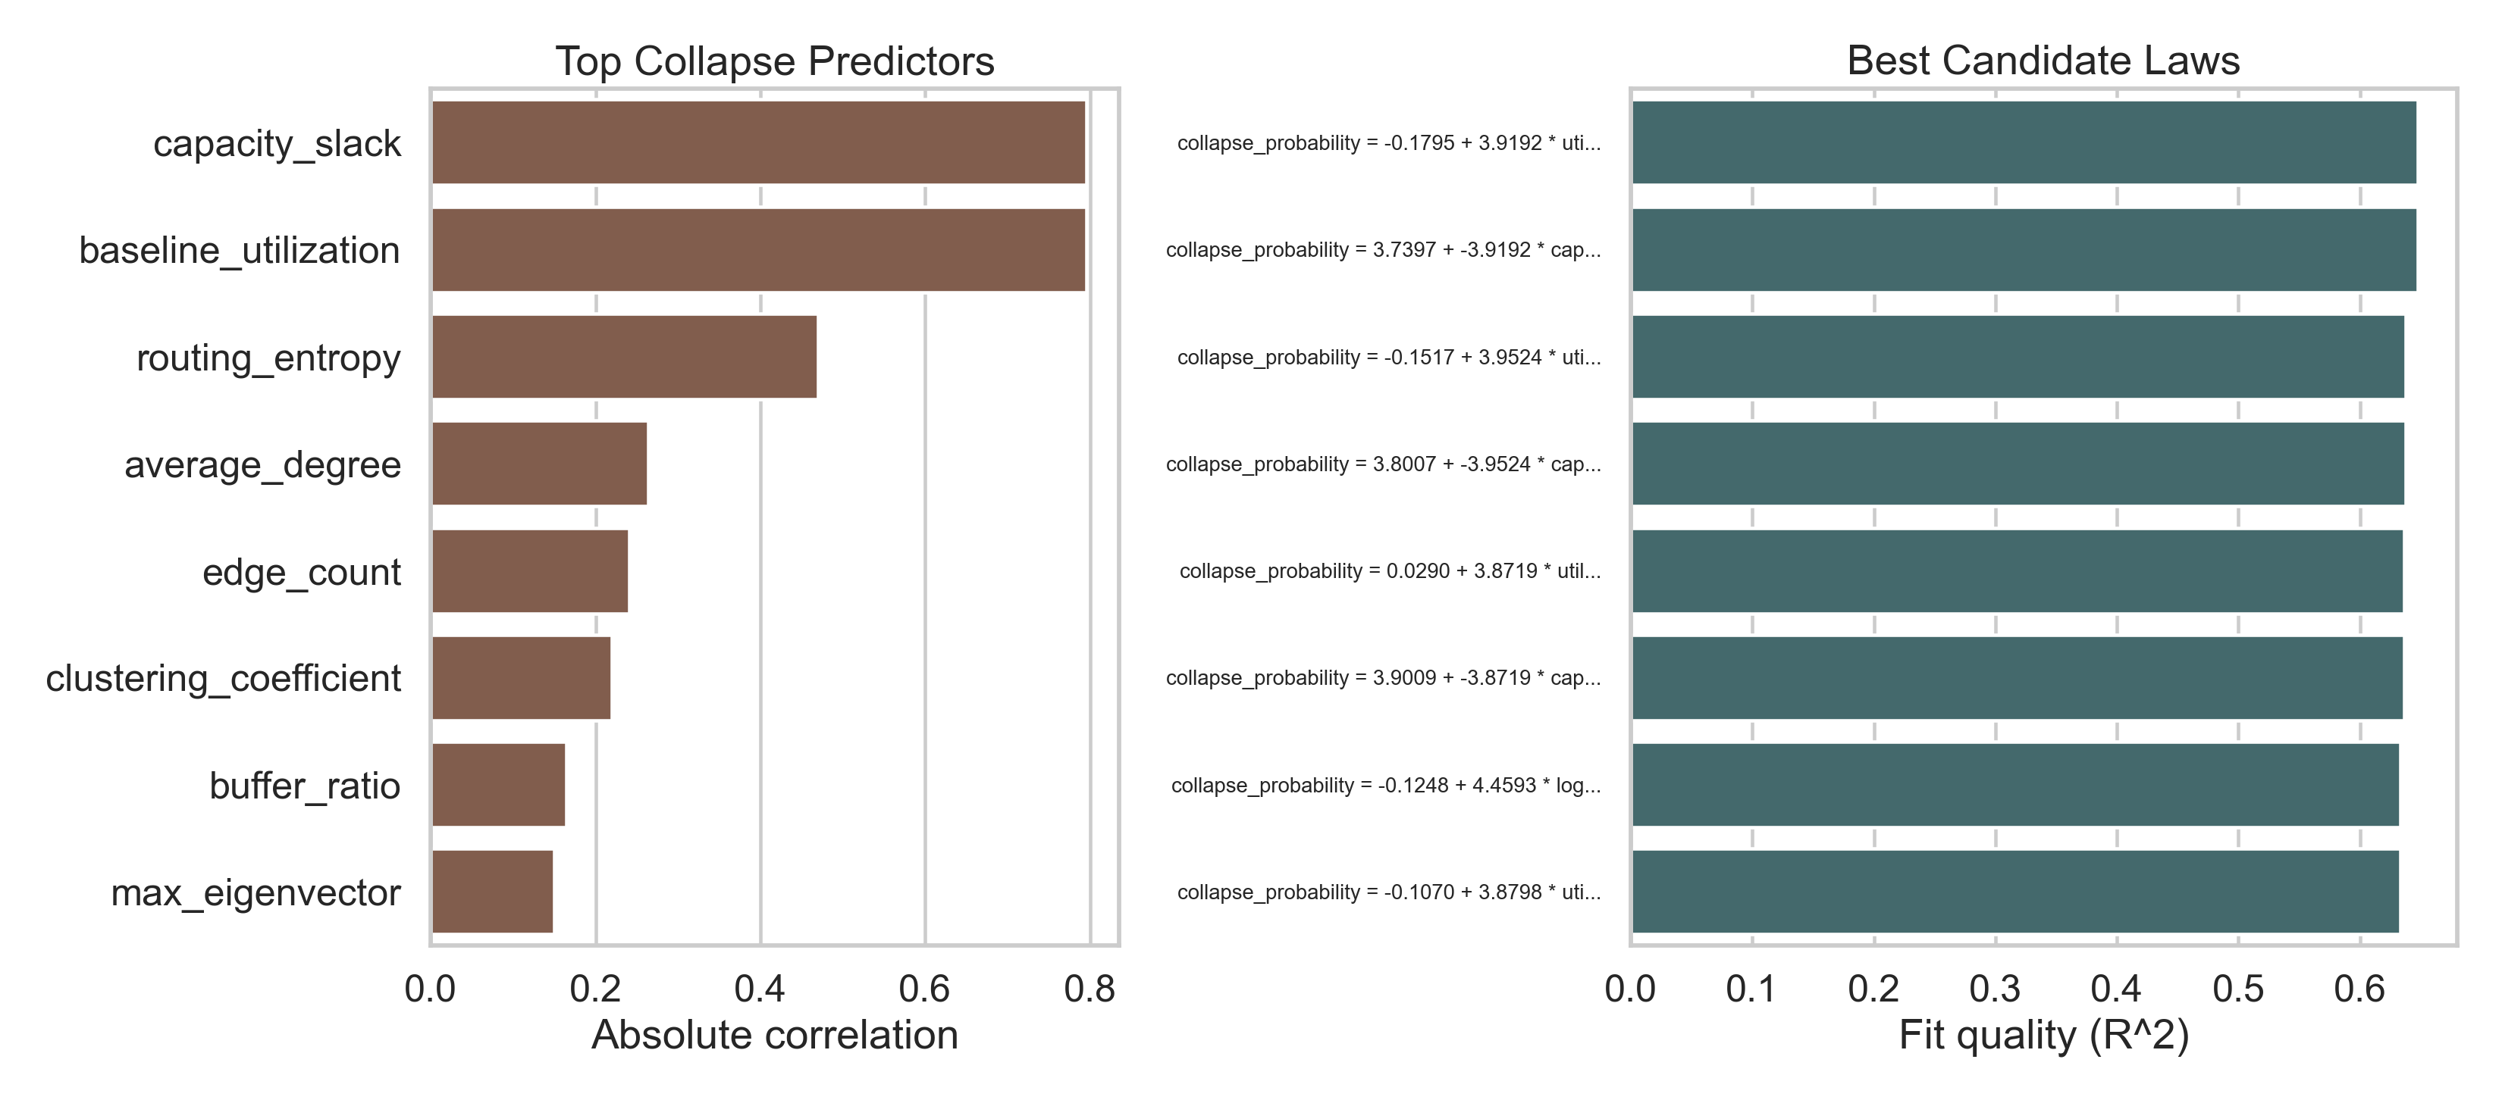
Task: Select the edge_count bar
Action: point(529,571)
